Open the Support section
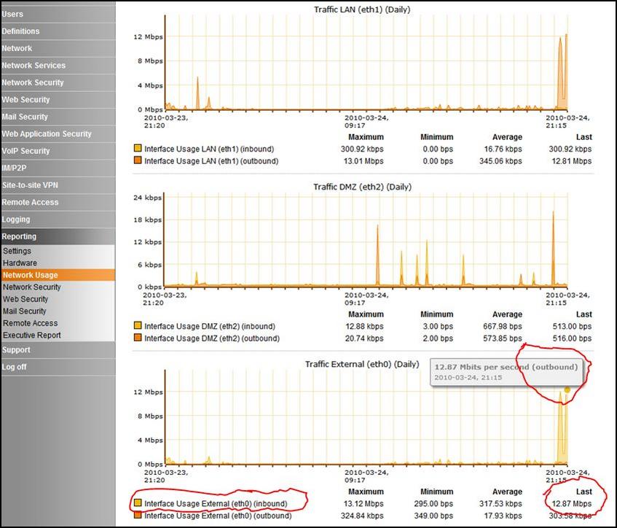 click(16, 350)
